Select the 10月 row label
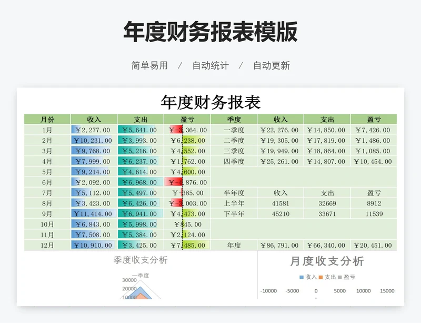Screen dimensions: 421x323 pos(47,224)
